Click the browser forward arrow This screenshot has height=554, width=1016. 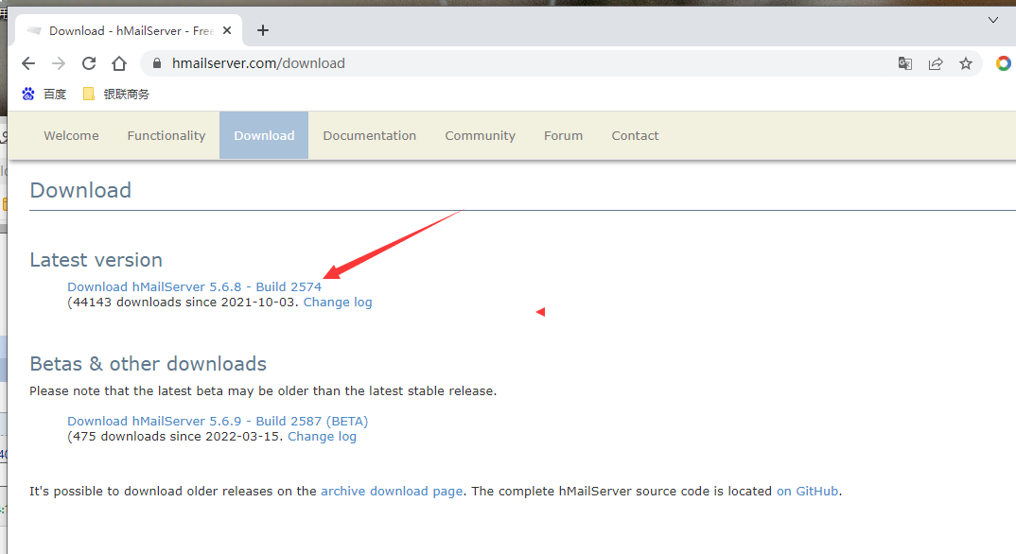59,63
